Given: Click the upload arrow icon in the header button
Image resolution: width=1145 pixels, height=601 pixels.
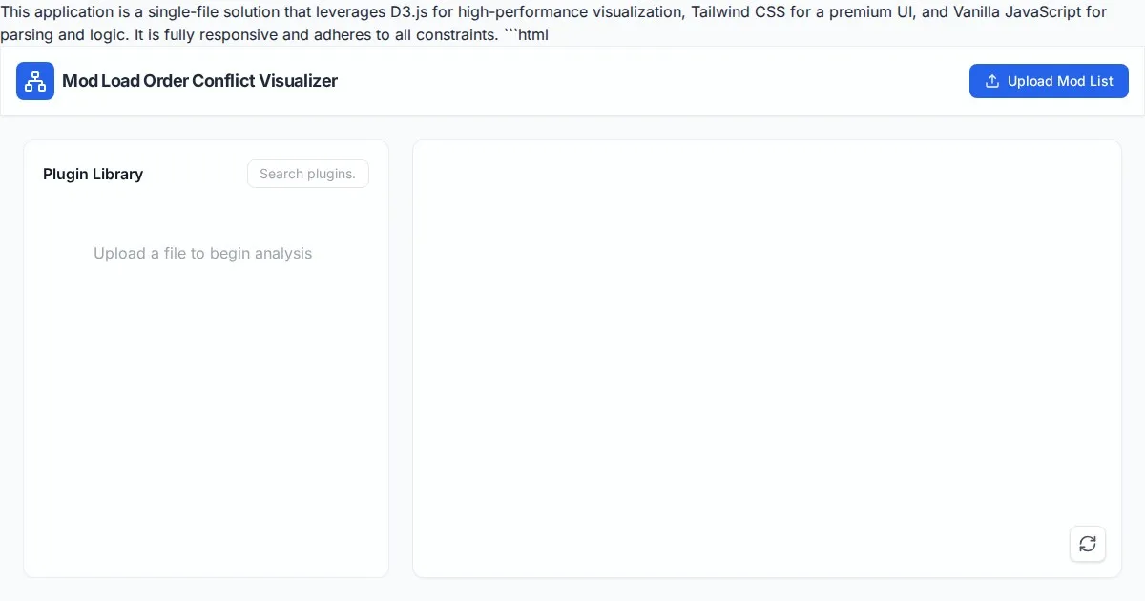Looking at the screenshot, I should pyautogui.click(x=992, y=81).
